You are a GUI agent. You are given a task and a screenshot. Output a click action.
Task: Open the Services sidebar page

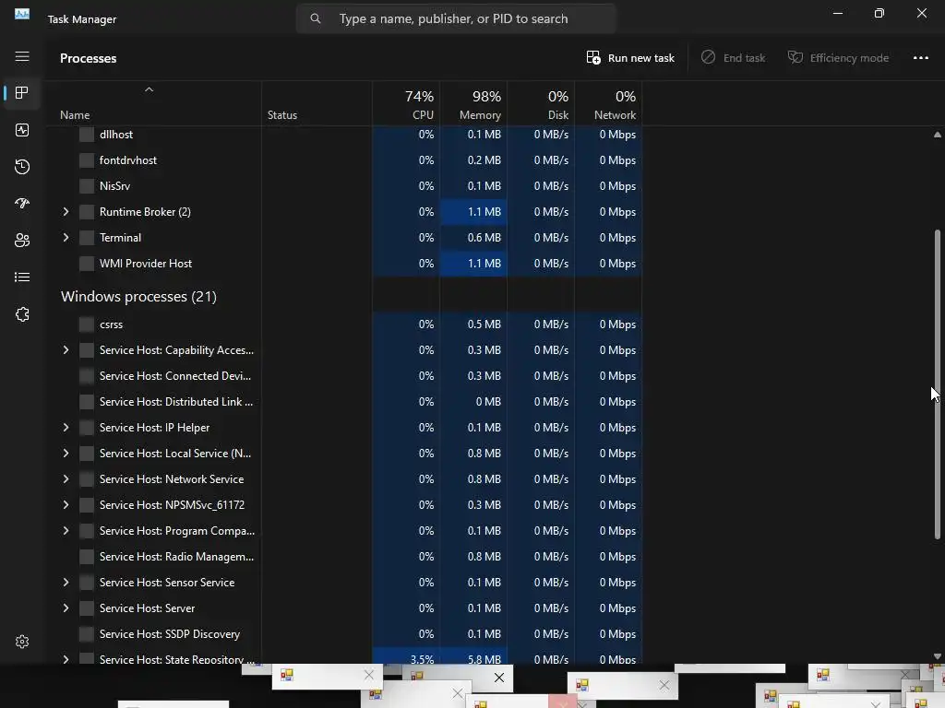[22, 314]
